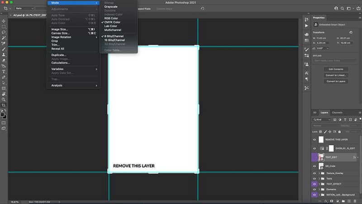Open the foreground color swatch

pos(2,115)
